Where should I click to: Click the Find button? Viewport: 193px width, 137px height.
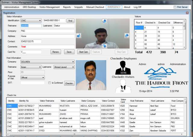click(x=70, y=21)
